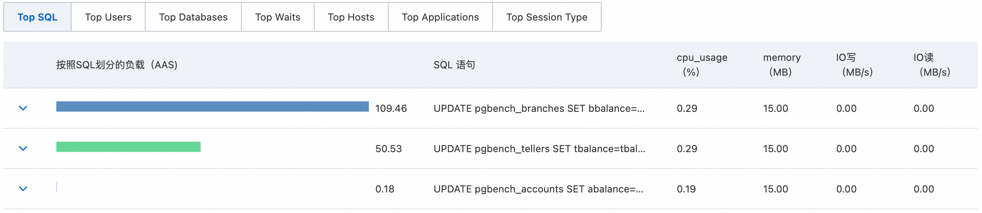Open the Top Users tab
This screenshot has height=213, width=982.
(108, 17)
